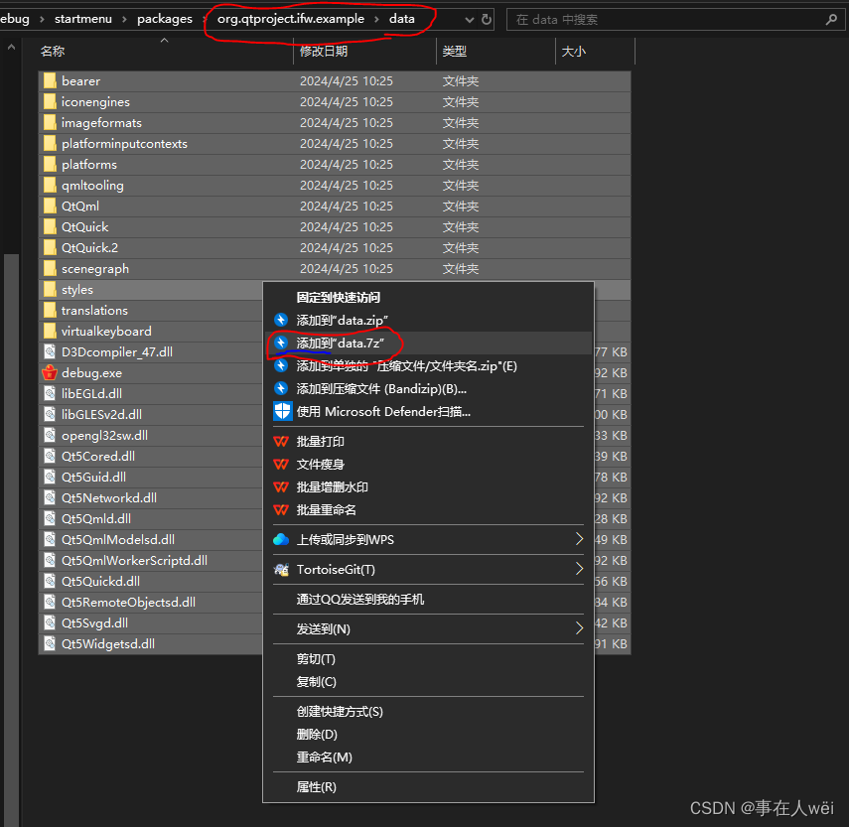
Task: Click the D3Dcompiler_47.dll file icon
Action: 50,351
